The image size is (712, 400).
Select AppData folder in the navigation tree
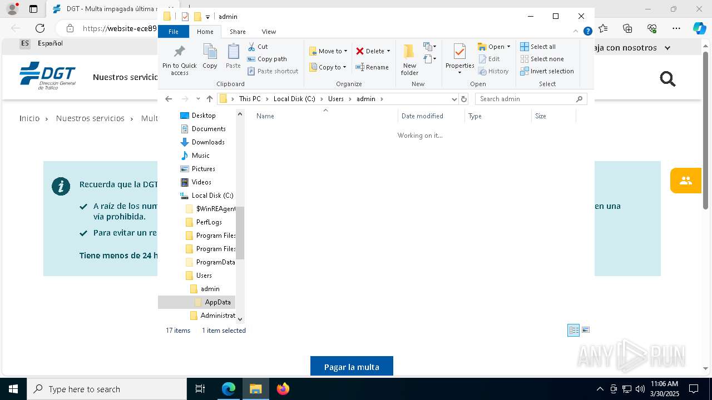pyautogui.click(x=217, y=302)
